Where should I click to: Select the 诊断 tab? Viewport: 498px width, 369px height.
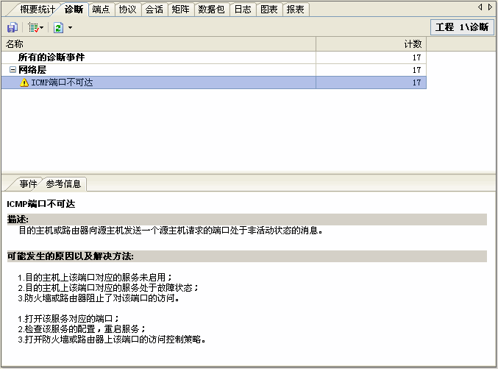pos(74,10)
